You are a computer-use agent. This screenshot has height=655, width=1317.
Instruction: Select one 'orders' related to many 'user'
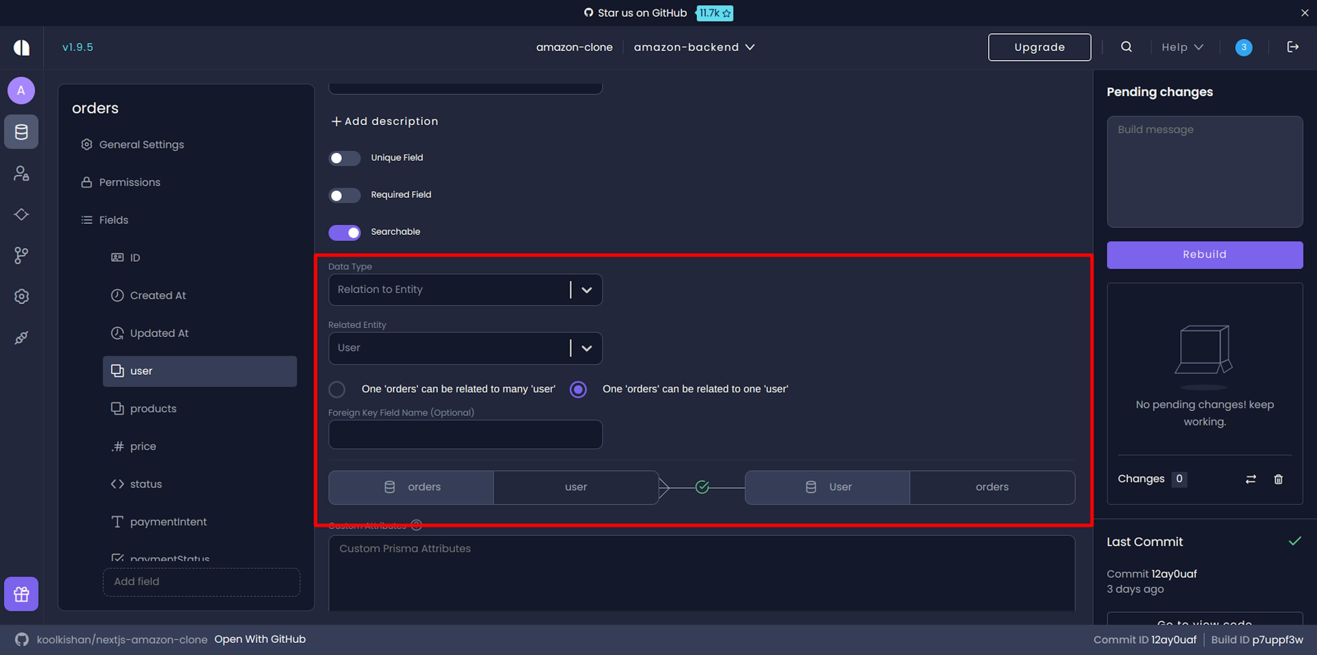point(337,390)
